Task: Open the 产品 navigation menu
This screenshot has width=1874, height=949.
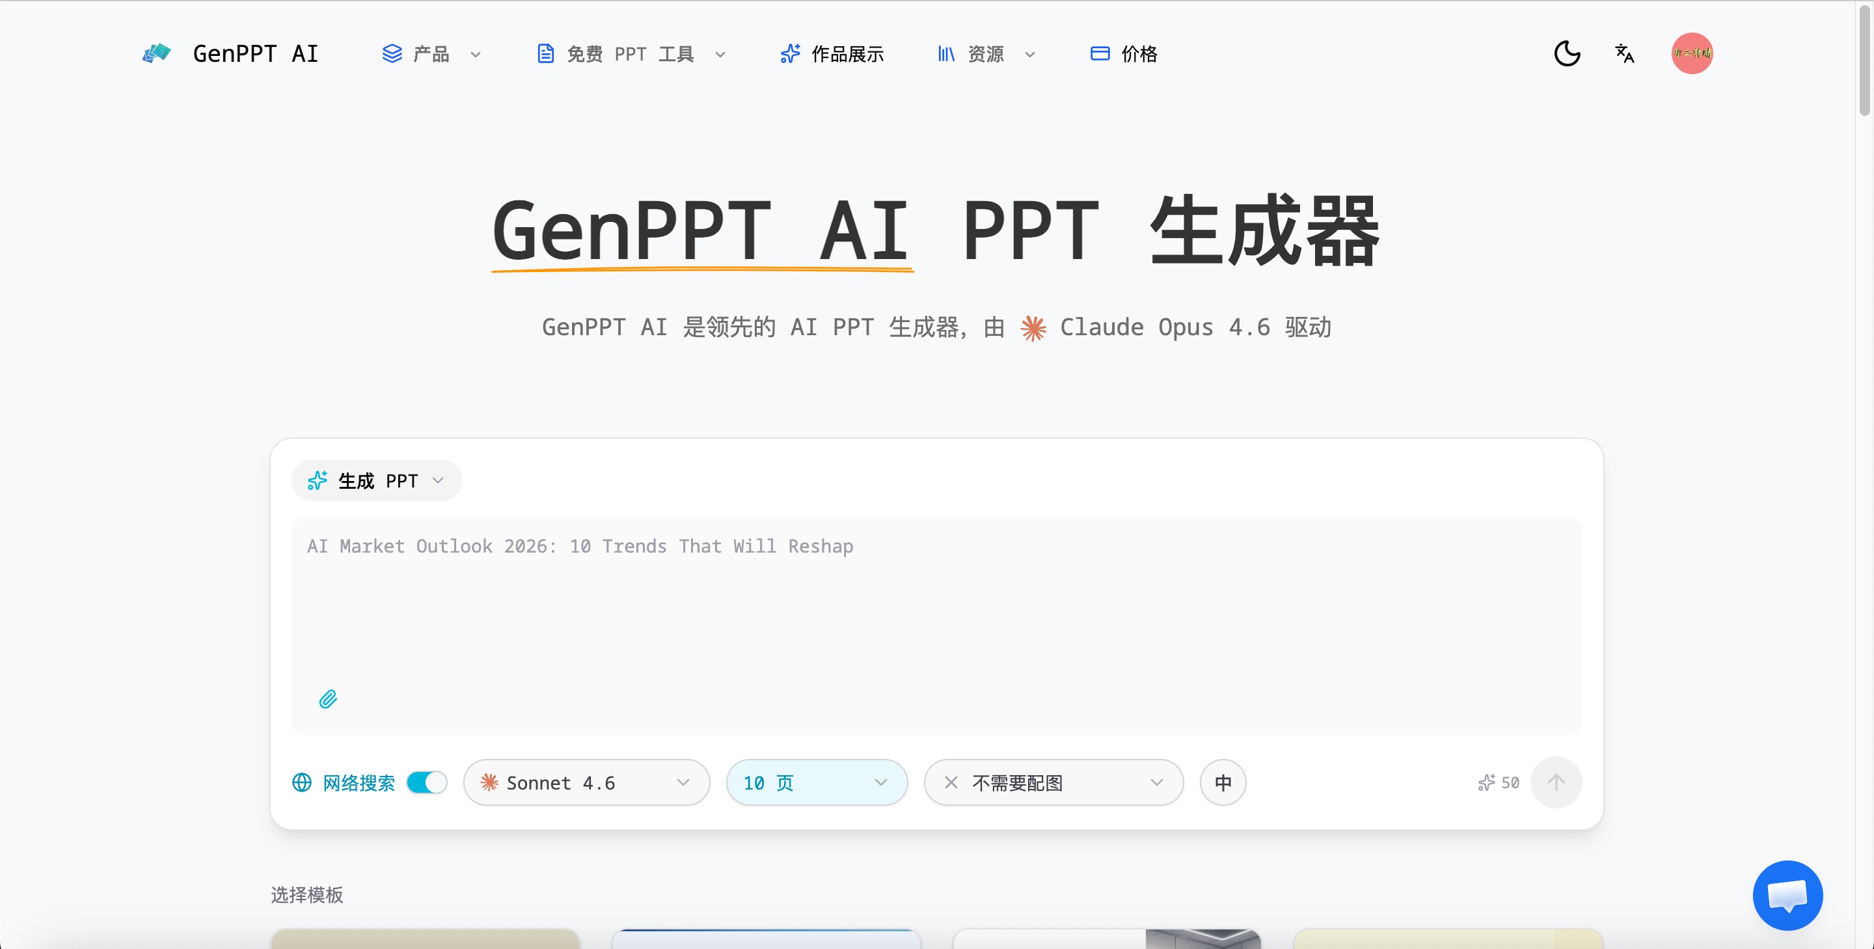Action: click(x=431, y=54)
